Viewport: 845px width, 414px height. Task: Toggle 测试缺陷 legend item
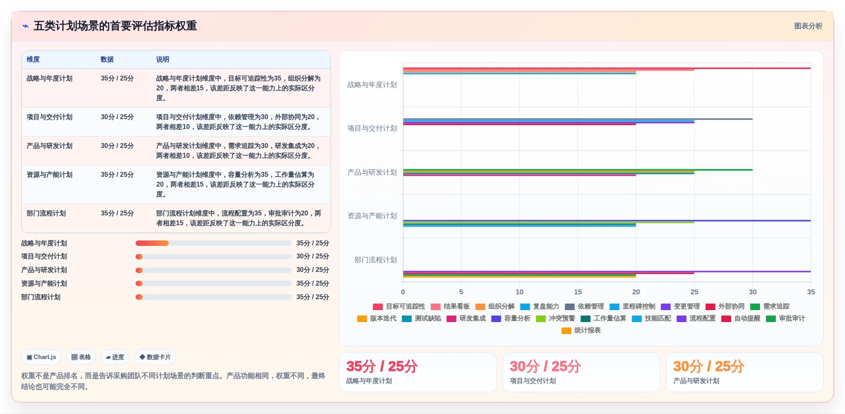point(421,319)
